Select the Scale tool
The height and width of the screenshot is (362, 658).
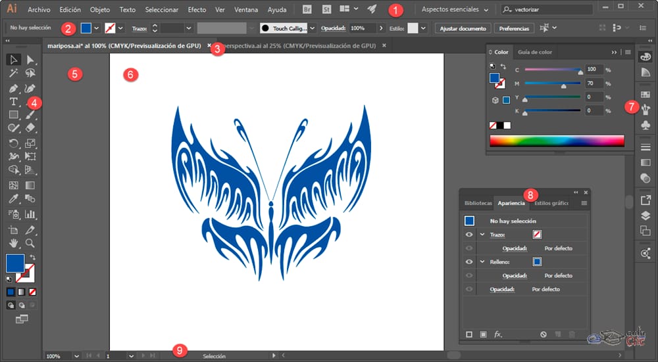(x=30, y=143)
